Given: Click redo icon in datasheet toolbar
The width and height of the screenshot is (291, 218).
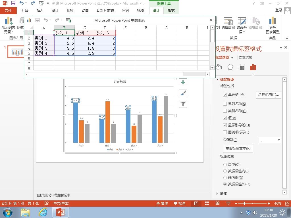Looking at the screenshot, I should 57,20.
